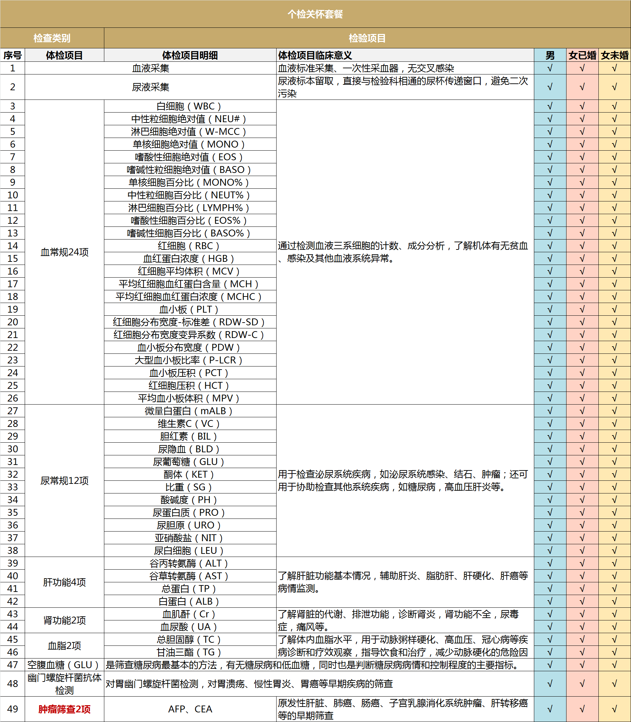Image resolution: width=631 pixels, height=722 pixels.
Task: Select 血小板（PLT） cell
Action: [x=190, y=309]
